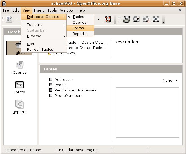
Task: Click the empty table preview area
Action: pyautogui.click(x=147, y=113)
